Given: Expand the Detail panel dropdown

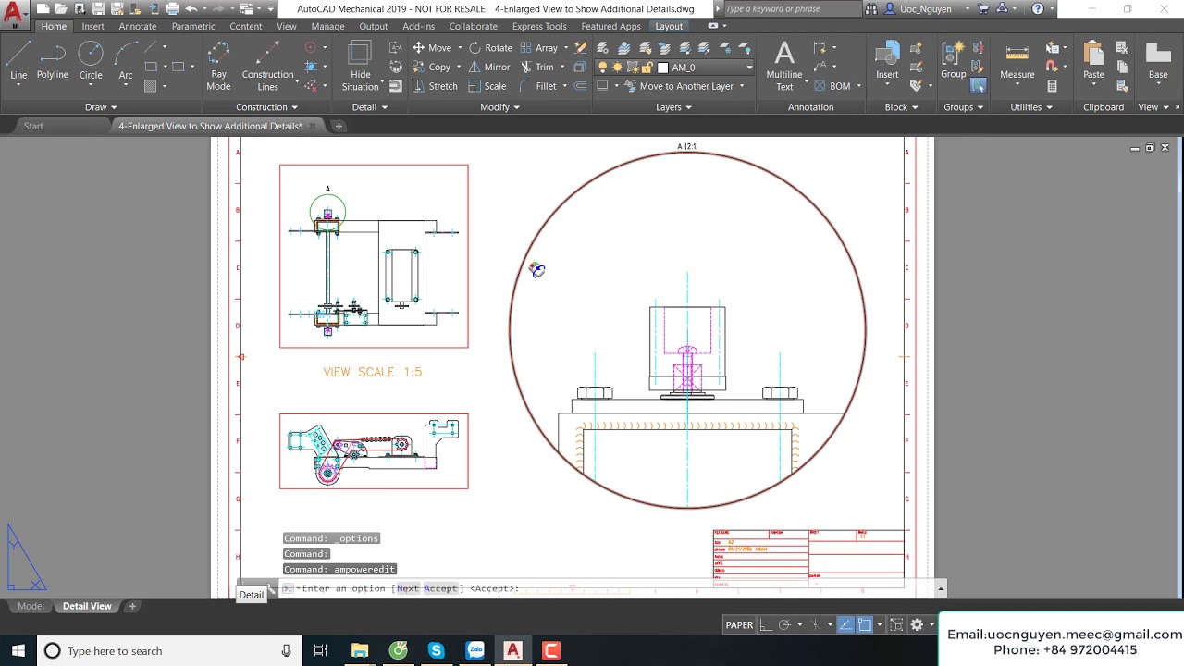Looking at the screenshot, I should point(369,107).
